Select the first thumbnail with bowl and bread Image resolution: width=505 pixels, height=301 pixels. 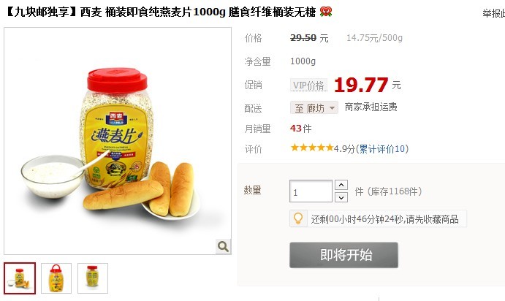click(20, 278)
